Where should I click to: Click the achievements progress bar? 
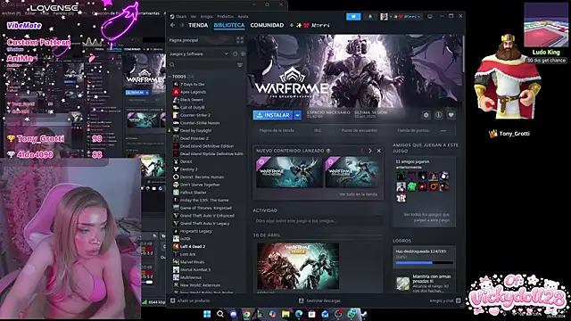(425, 262)
